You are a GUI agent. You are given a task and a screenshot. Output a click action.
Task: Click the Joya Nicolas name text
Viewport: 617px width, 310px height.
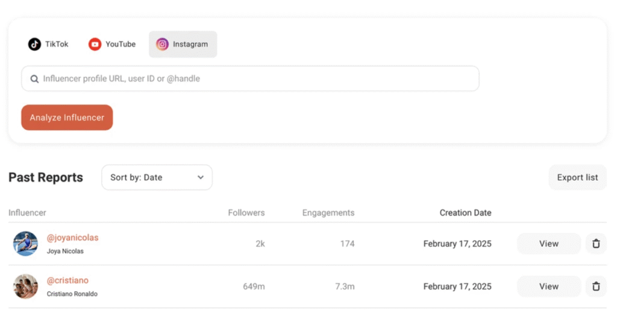(65, 251)
